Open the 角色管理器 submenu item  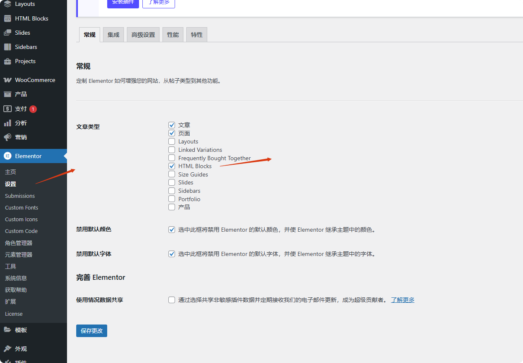click(x=18, y=243)
